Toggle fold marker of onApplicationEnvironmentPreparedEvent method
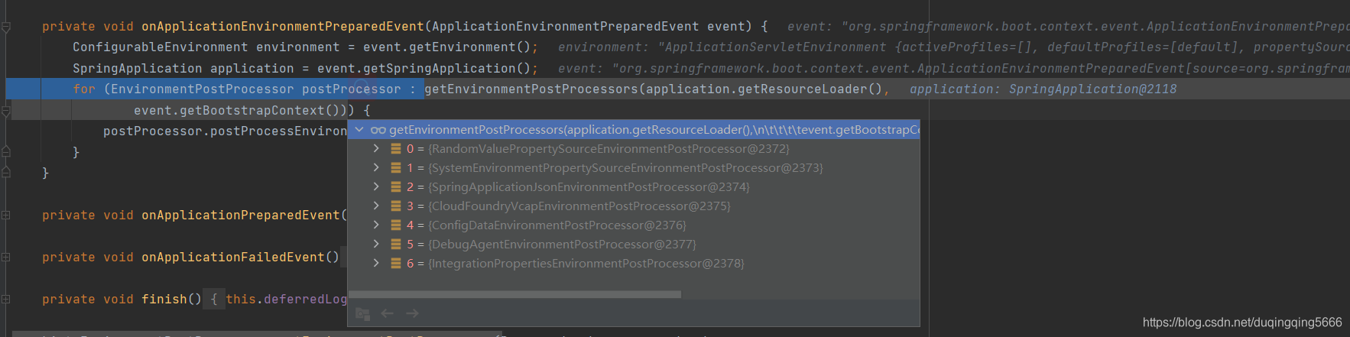This screenshot has width=1350, height=337. click(6, 28)
